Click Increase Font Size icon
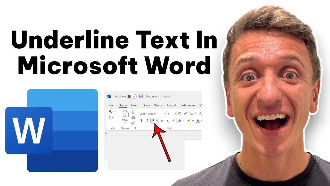 [180, 113]
